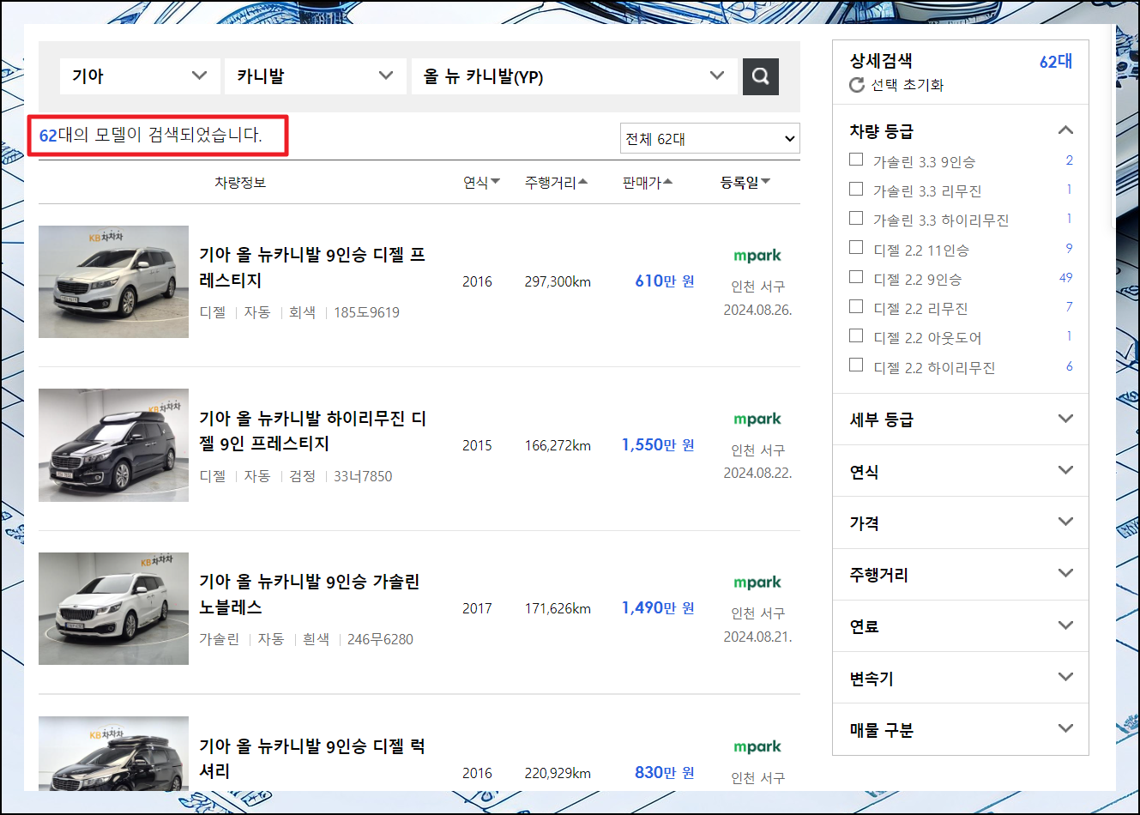This screenshot has width=1140, height=815.
Task: Collapse the 차량 등급 section
Action: [x=1065, y=130]
